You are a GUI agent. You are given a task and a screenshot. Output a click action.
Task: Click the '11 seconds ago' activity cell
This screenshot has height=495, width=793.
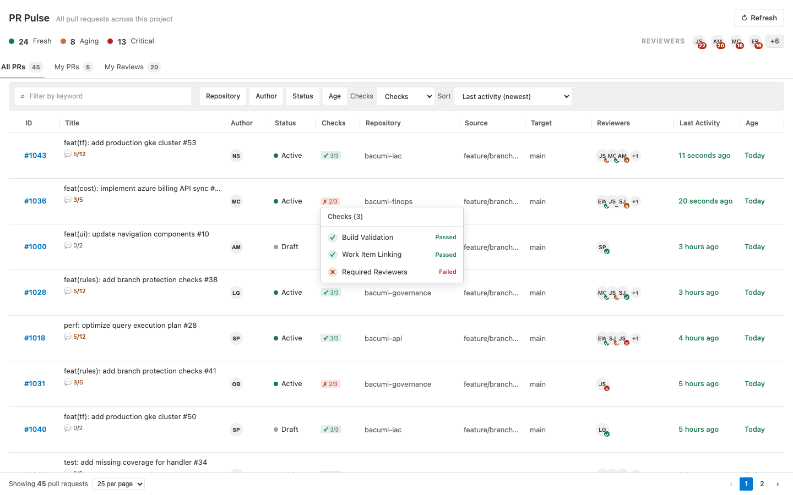[x=704, y=156]
